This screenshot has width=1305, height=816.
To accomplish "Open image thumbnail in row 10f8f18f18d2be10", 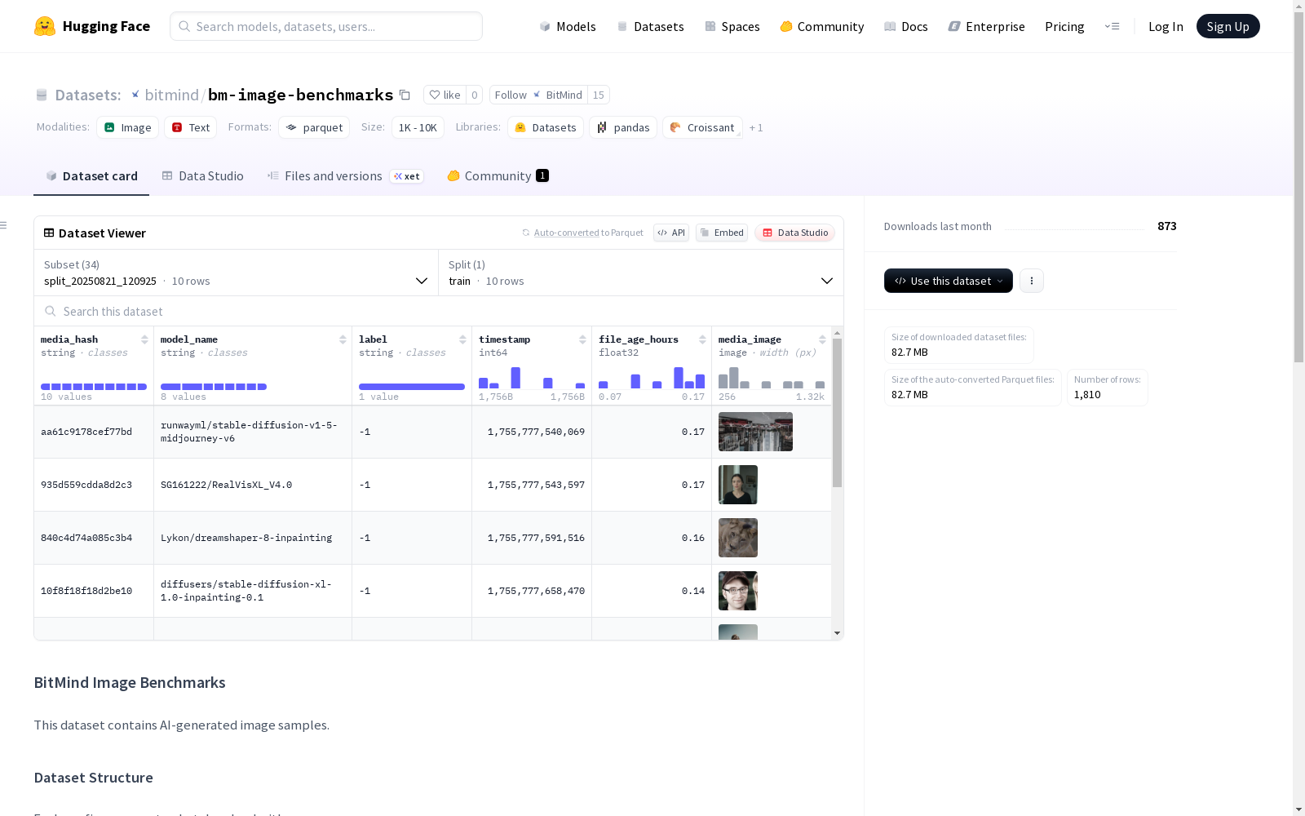I will [x=738, y=591].
